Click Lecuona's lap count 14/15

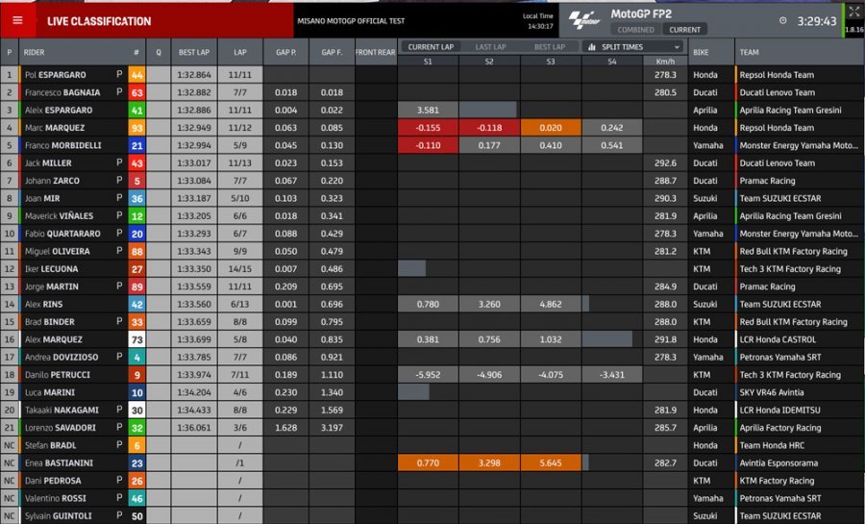coord(240,269)
